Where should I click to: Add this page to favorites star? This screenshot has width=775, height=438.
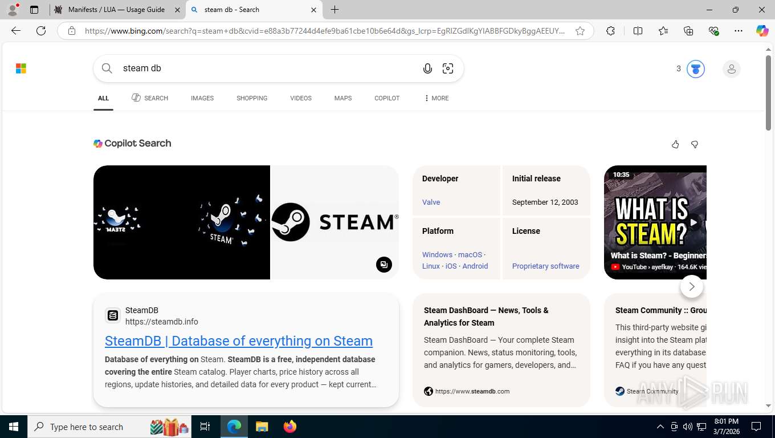(x=580, y=31)
